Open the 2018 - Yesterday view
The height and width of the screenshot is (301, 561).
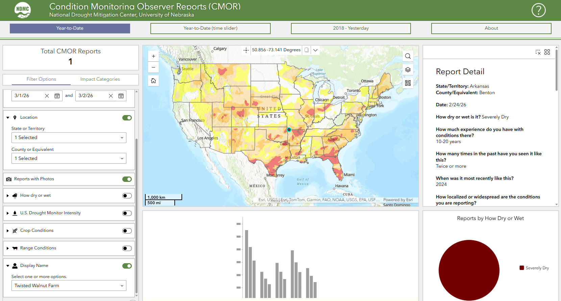pos(351,28)
